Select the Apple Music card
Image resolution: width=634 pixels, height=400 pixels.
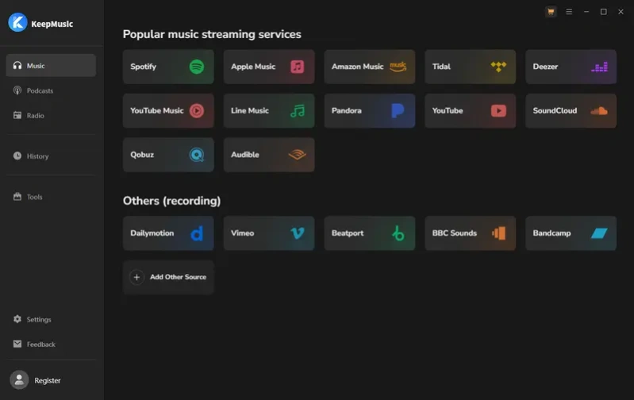tap(269, 67)
